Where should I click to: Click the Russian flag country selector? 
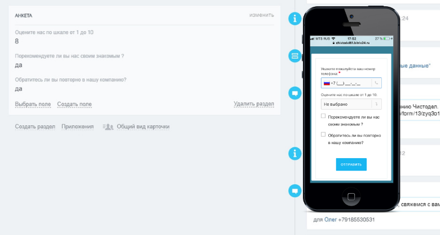[327, 83]
